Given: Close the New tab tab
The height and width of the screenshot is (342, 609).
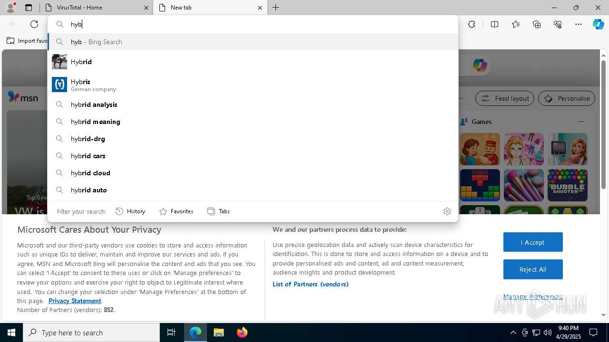Looking at the screenshot, I should pos(260,8).
